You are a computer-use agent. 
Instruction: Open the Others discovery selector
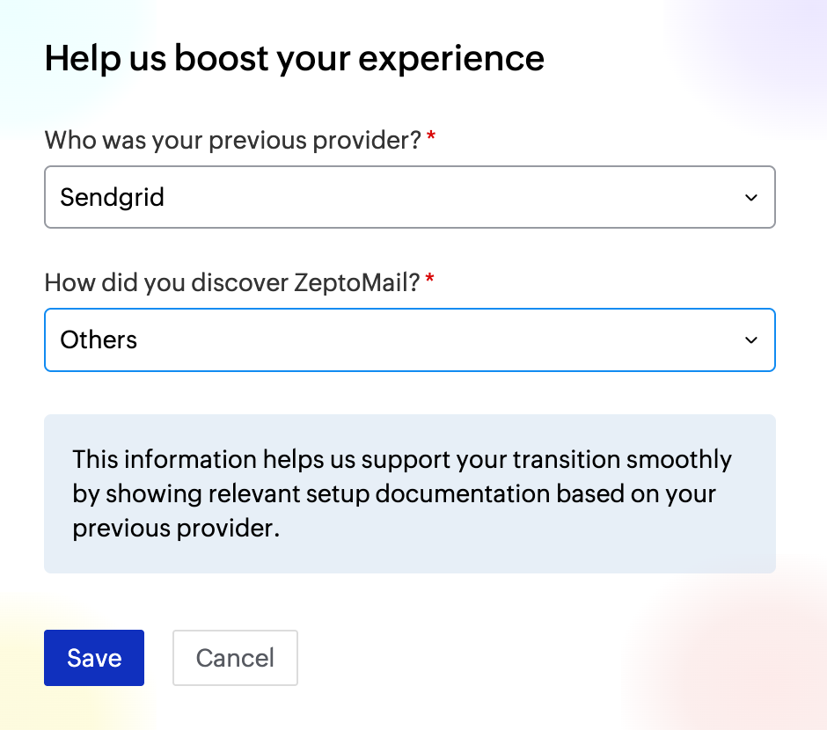click(410, 339)
